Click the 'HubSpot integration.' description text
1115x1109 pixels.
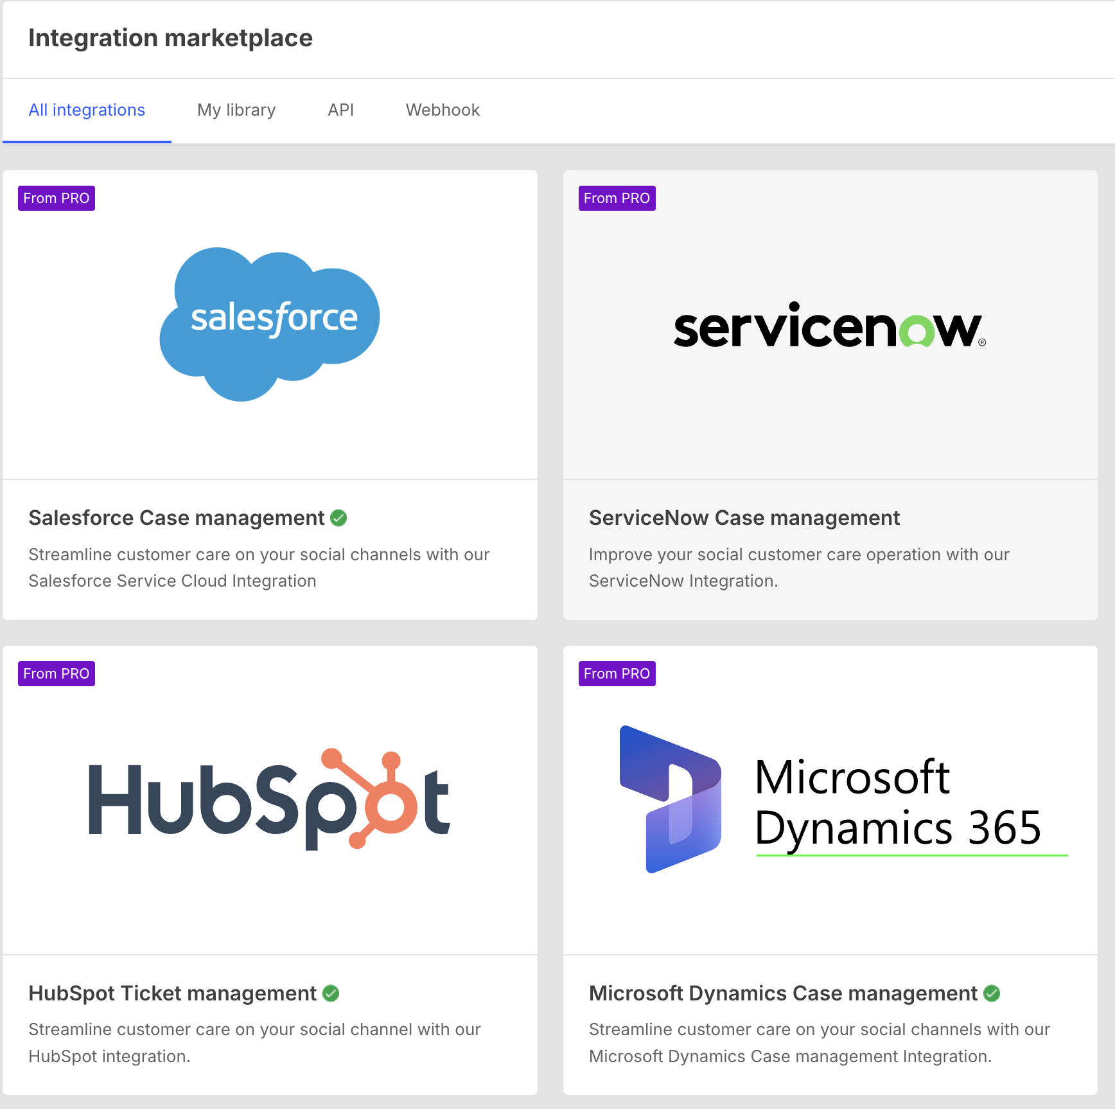pos(254,1043)
